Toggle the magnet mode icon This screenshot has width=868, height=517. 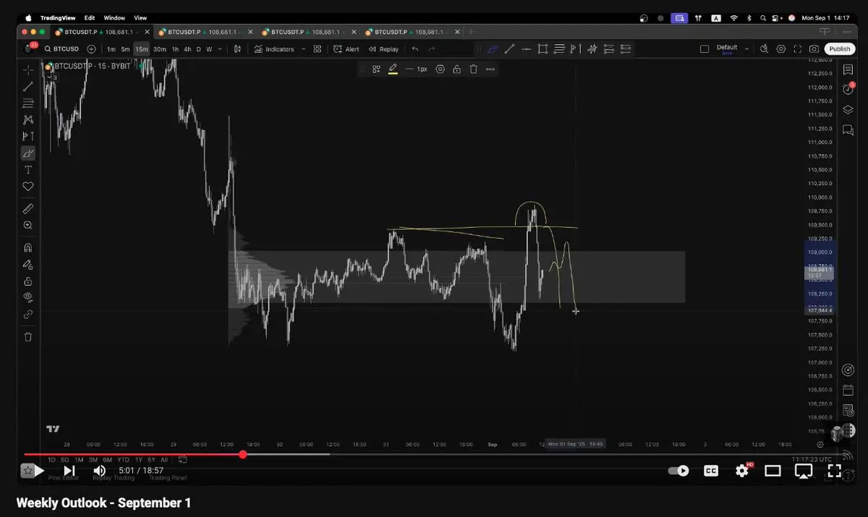(x=27, y=247)
